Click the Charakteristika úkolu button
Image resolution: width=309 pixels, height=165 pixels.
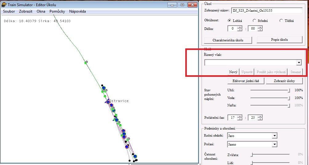(x=228, y=40)
